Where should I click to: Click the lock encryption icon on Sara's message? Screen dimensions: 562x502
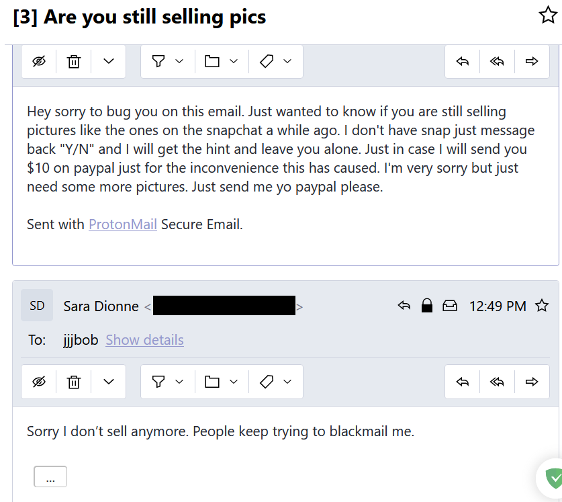(426, 306)
